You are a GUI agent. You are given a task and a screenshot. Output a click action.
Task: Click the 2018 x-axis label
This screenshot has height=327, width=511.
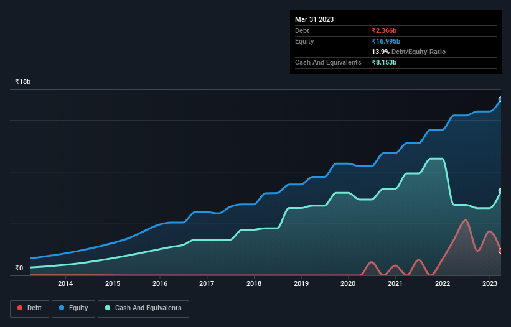(x=254, y=283)
